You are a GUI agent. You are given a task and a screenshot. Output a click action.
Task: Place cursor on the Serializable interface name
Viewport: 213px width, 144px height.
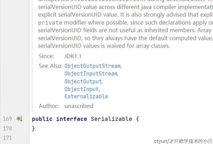pyautogui.click(x=111, y=119)
